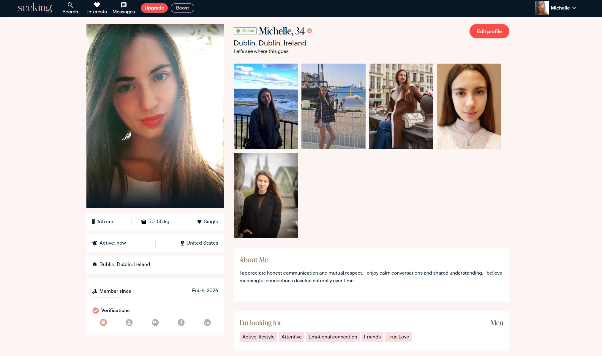The image size is (602, 356).
Task: Click the Edit profile button
Action: [x=489, y=31]
